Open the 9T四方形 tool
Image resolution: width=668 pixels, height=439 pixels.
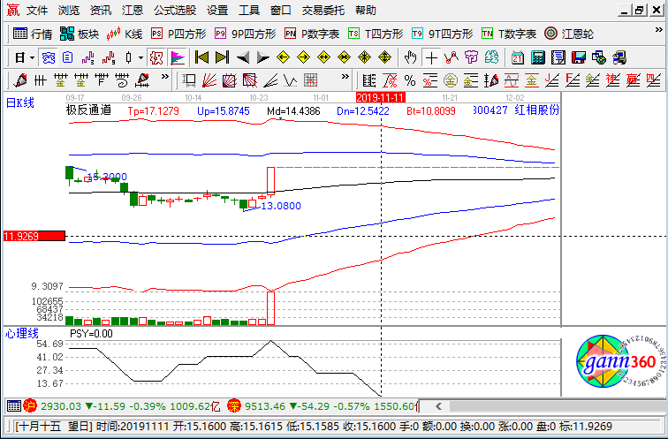pyautogui.click(x=443, y=34)
